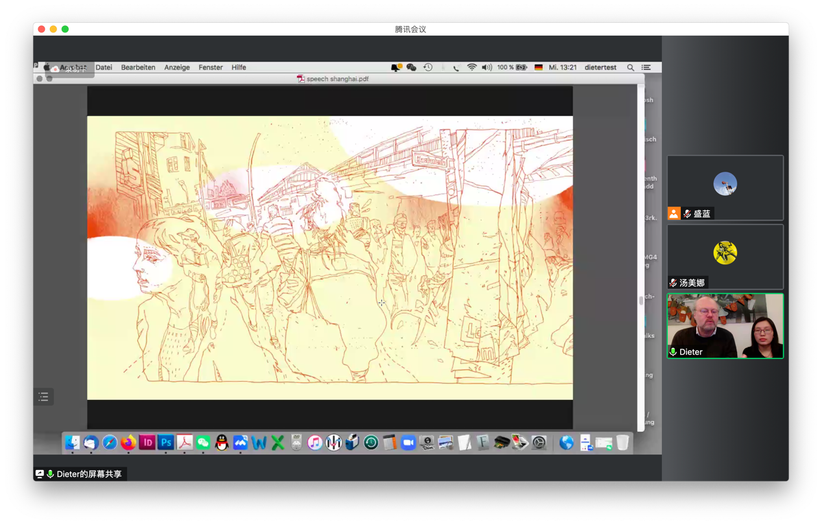The height and width of the screenshot is (525, 822).
Task: Click the Wi-Fi status menu icon
Action: pos(472,67)
